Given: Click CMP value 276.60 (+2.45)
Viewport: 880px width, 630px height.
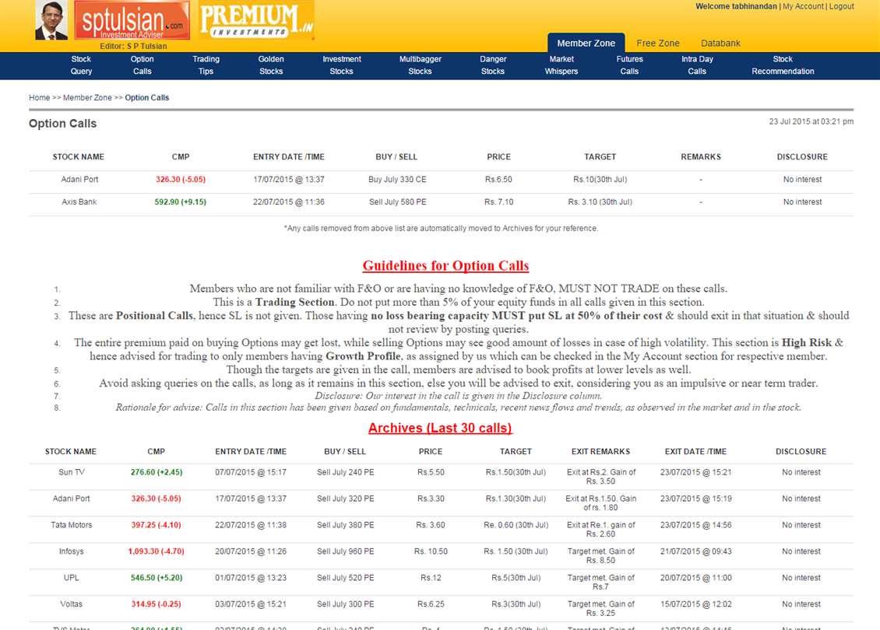Looking at the screenshot, I should click(x=157, y=473).
